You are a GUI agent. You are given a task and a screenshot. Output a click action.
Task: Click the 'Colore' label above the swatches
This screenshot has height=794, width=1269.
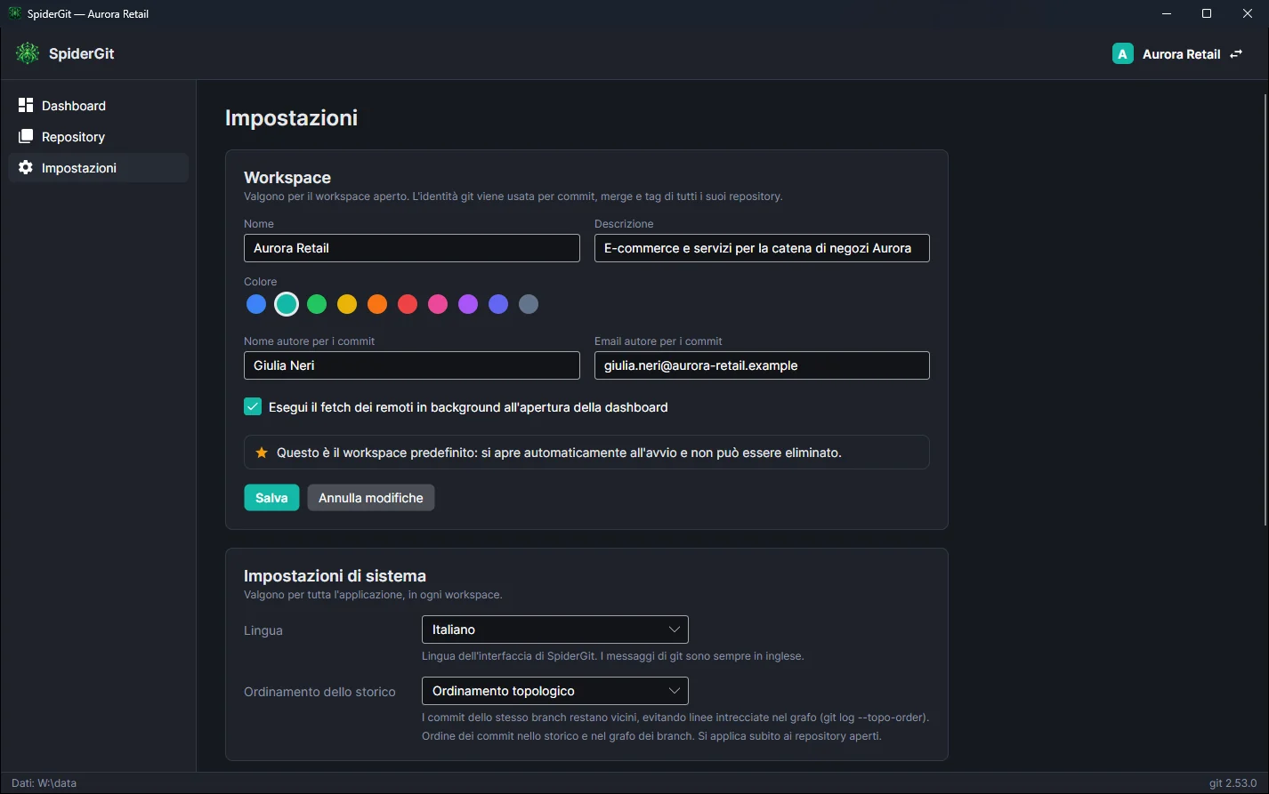tap(260, 282)
